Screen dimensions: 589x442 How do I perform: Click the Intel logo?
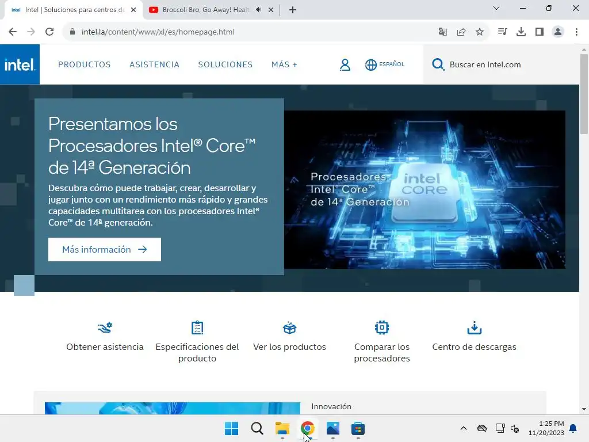click(20, 64)
